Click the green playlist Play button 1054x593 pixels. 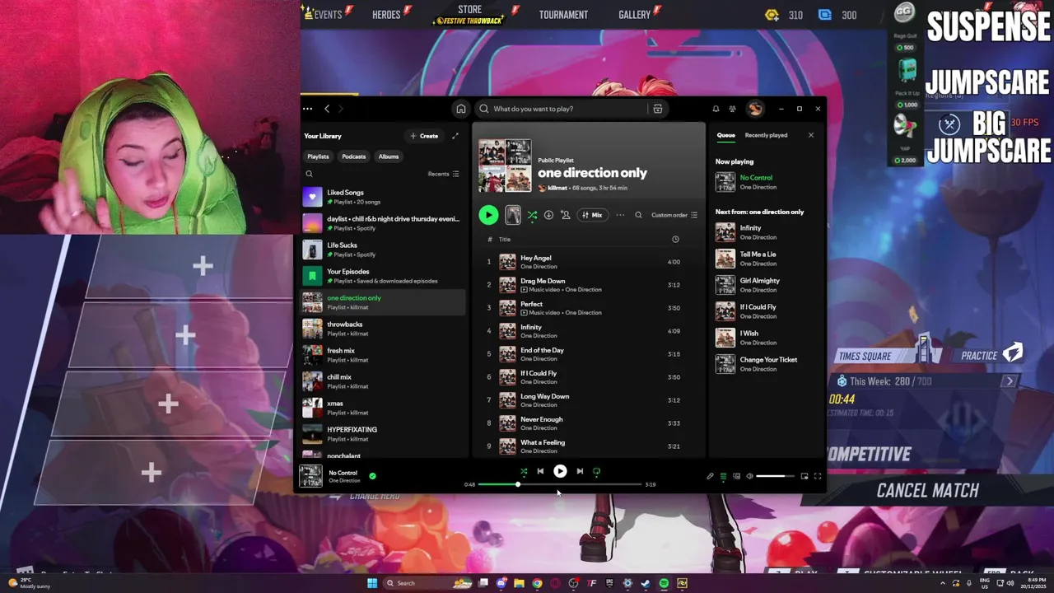point(488,215)
